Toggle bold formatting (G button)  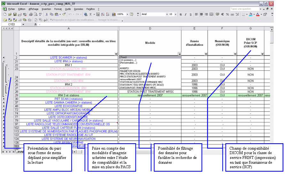coord(181,14)
